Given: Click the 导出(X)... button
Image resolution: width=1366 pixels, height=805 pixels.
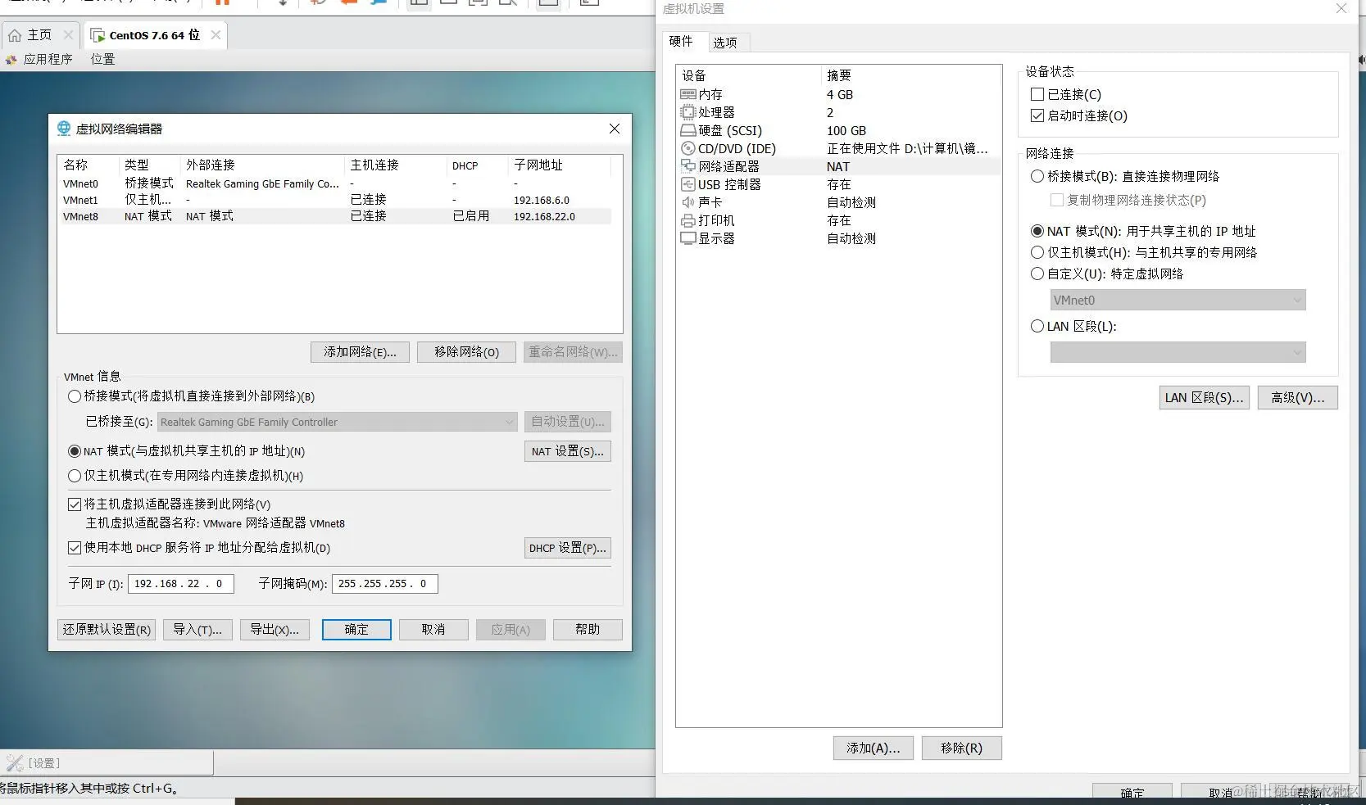Looking at the screenshot, I should coord(275,629).
